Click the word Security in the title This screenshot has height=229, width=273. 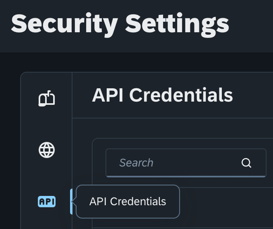pyautogui.click(x=64, y=24)
